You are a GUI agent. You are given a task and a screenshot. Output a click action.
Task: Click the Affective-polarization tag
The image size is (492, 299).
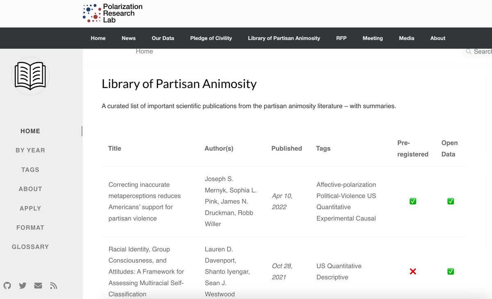346,185
